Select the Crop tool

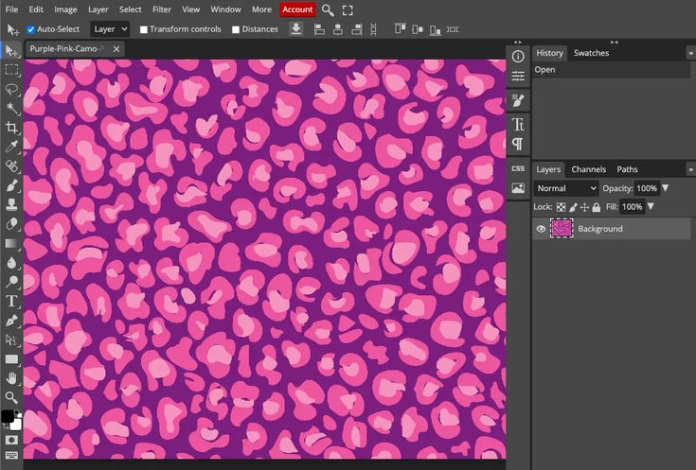[11, 128]
